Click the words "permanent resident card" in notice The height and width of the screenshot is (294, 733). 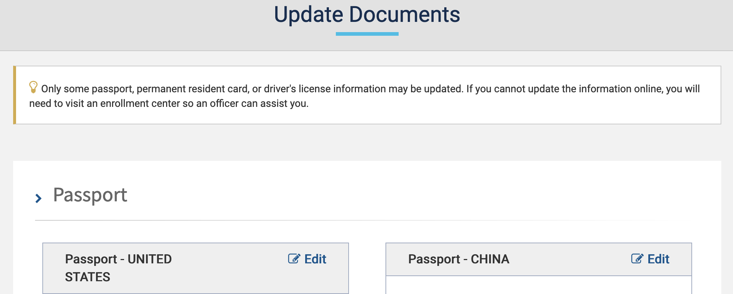[x=193, y=89]
